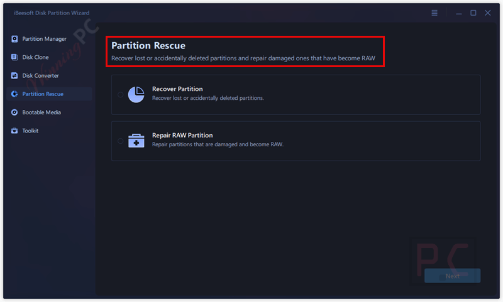Close the iBeesoft window
Screen dimensions: 503x302
pos(488,13)
